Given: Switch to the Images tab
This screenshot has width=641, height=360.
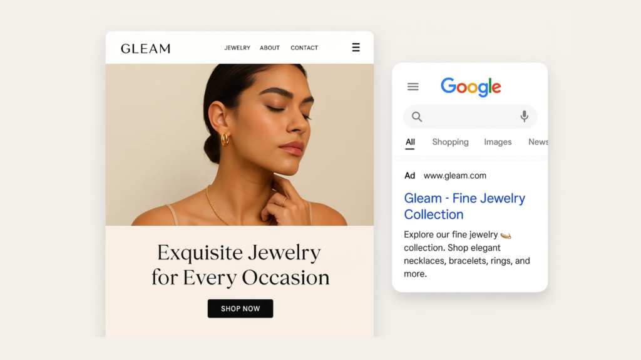Looking at the screenshot, I should point(498,142).
